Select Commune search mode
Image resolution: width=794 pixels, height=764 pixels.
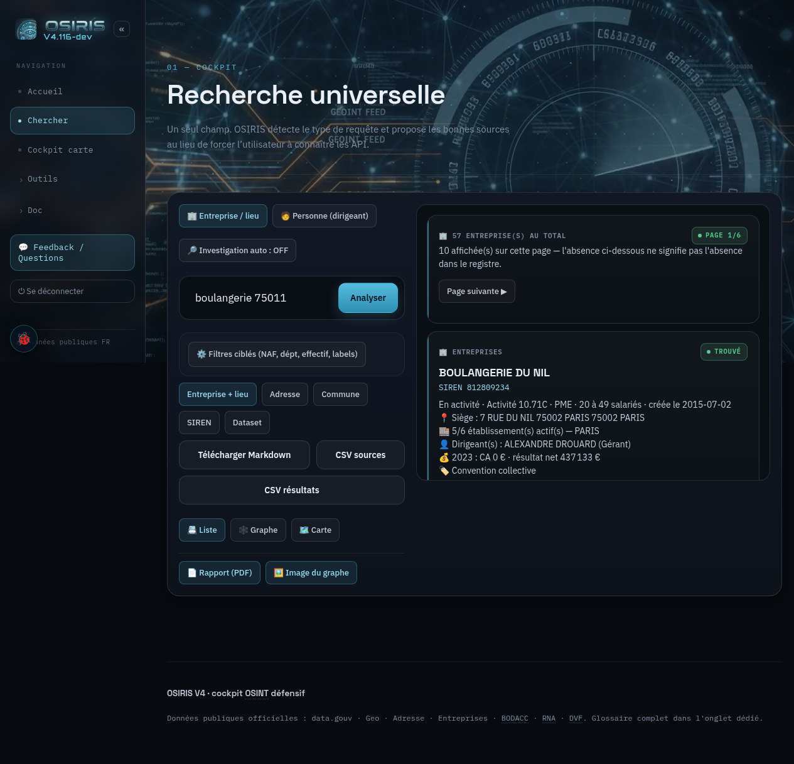[x=340, y=394]
